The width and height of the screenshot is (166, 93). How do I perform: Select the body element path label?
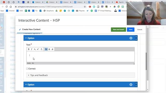(29, 63)
